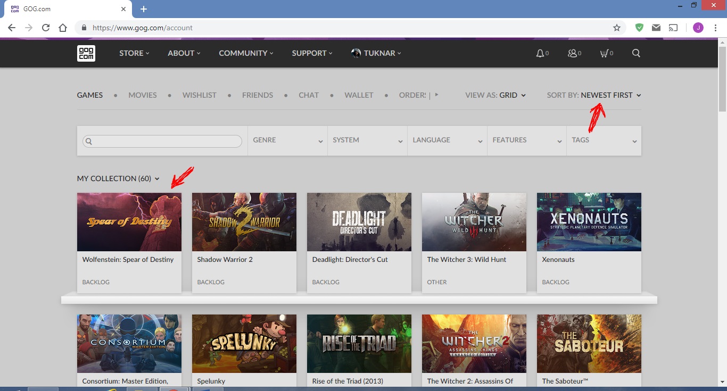Click the Shadow Warrior 2 title text
Screen dimensions: 727x391
coord(225,260)
